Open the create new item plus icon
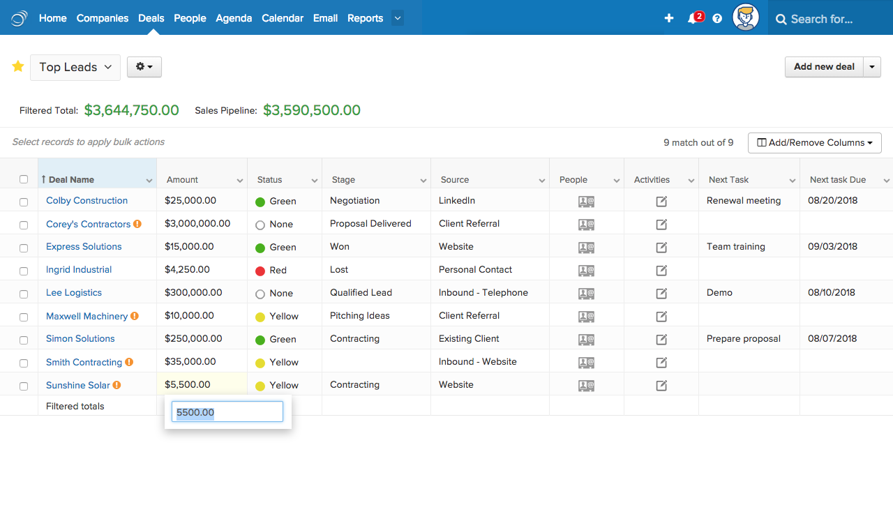Image resolution: width=893 pixels, height=514 pixels. (x=669, y=19)
